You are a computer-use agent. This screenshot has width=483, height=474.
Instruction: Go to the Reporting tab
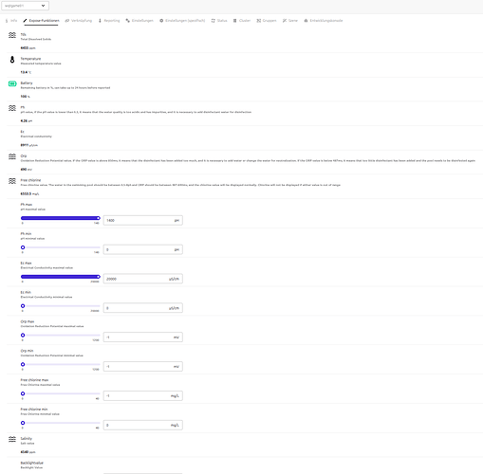coord(109,21)
